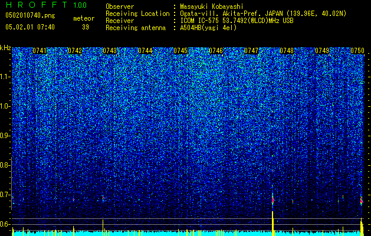The height and width of the screenshot is (236, 371).
Task: Select the file name 0502010740.png
Action: coord(30,15)
